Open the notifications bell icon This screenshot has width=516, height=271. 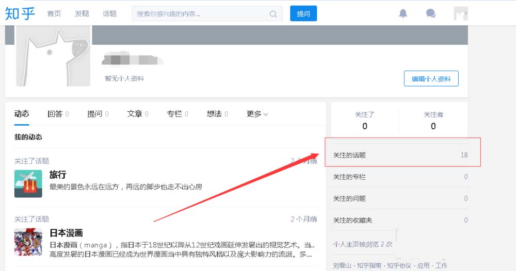(x=403, y=13)
